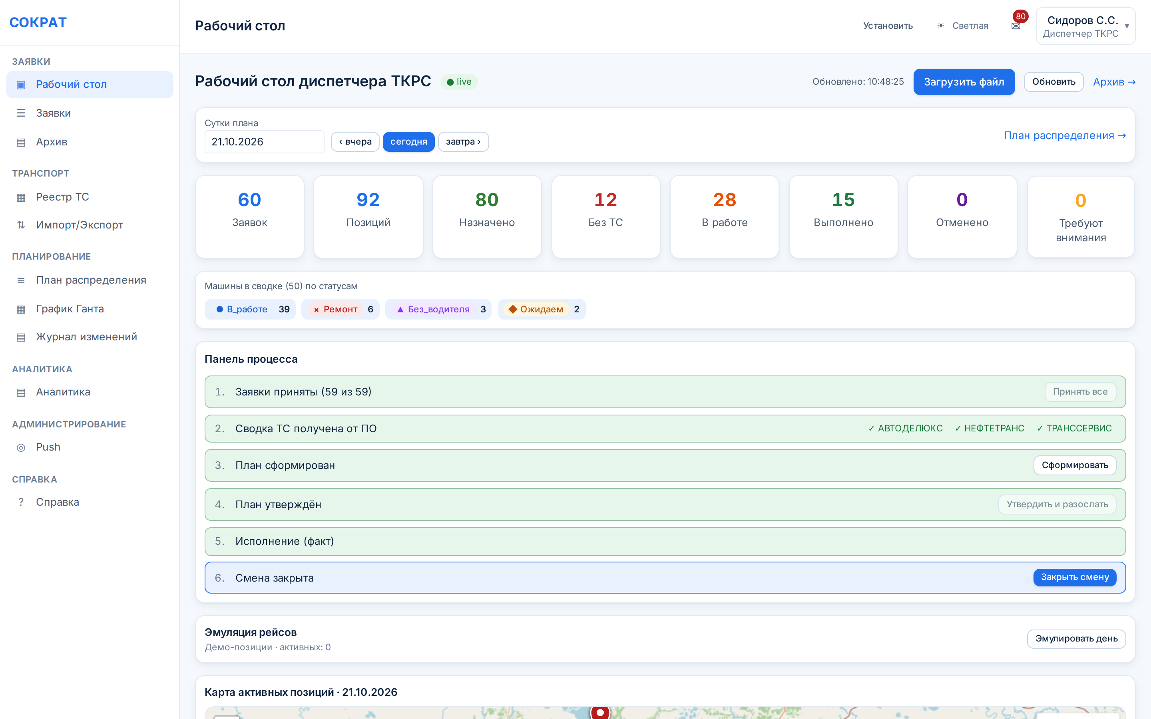
Task: Filter machines by В_работе status chip
Action: (250, 309)
